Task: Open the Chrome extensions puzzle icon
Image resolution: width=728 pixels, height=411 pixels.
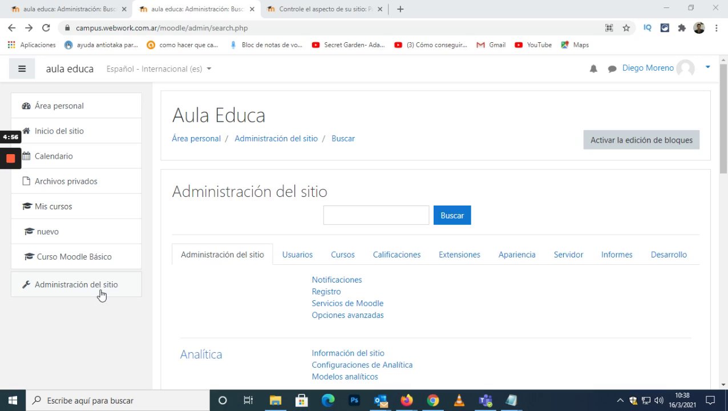Action: pyautogui.click(x=682, y=27)
